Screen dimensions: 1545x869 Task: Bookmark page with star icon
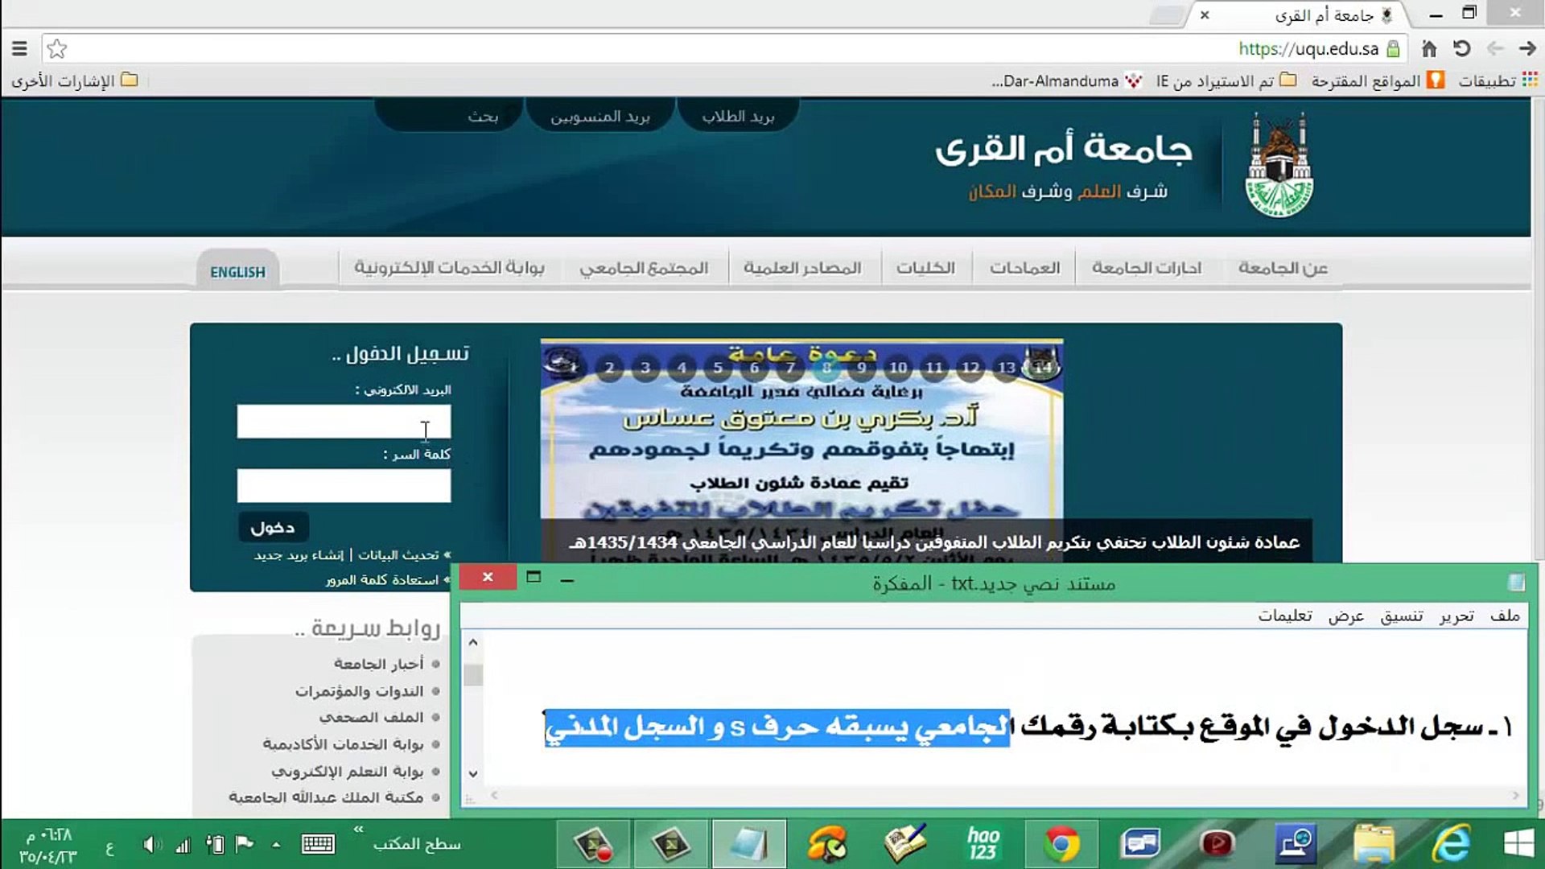(56, 49)
